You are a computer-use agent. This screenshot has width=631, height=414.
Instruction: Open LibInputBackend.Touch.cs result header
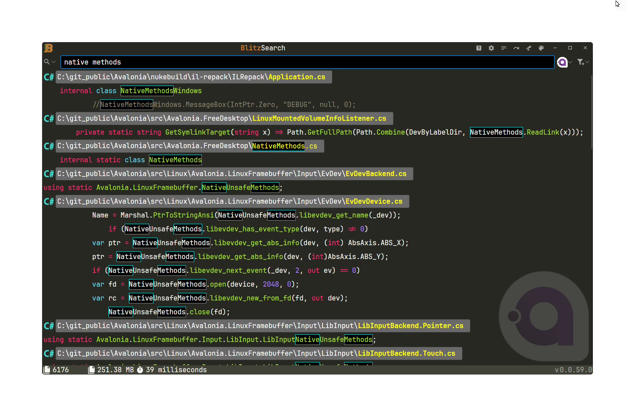[x=259, y=353]
